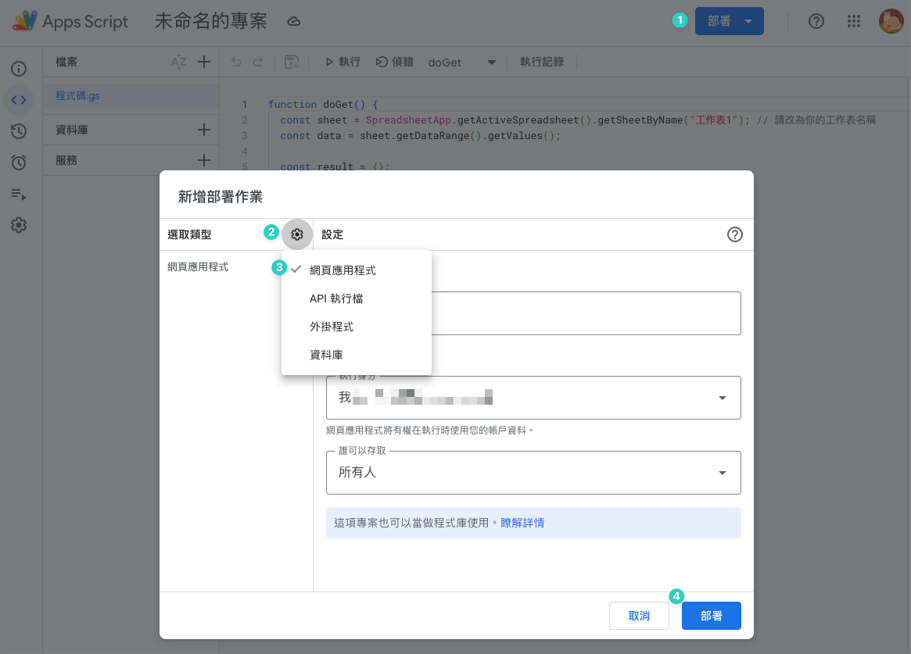
Task: Open the Overview info icon in sidebar
Action: (x=19, y=69)
